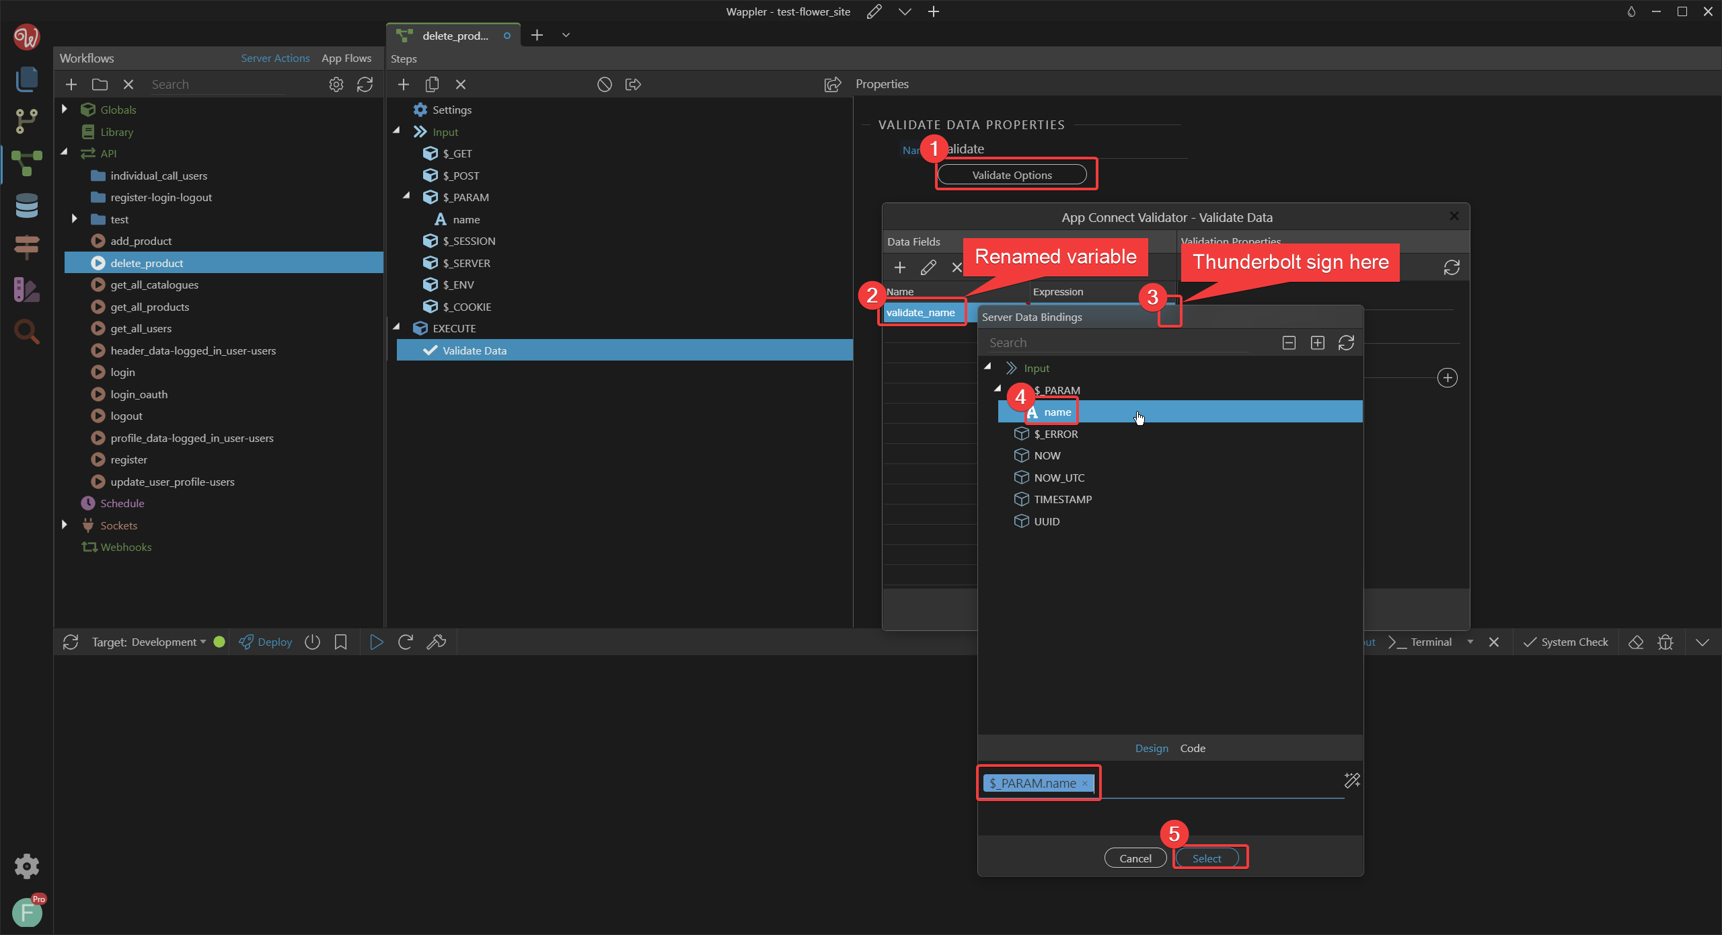Collapse the $_PARAM node in Steps
The width and height of the screenshot is (1722, 935).
click(407, 196)
